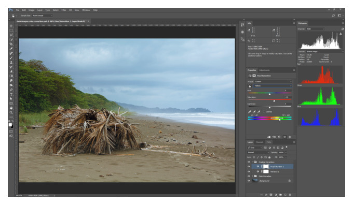Open the layer filter Kind dropdown

point(255,148)
